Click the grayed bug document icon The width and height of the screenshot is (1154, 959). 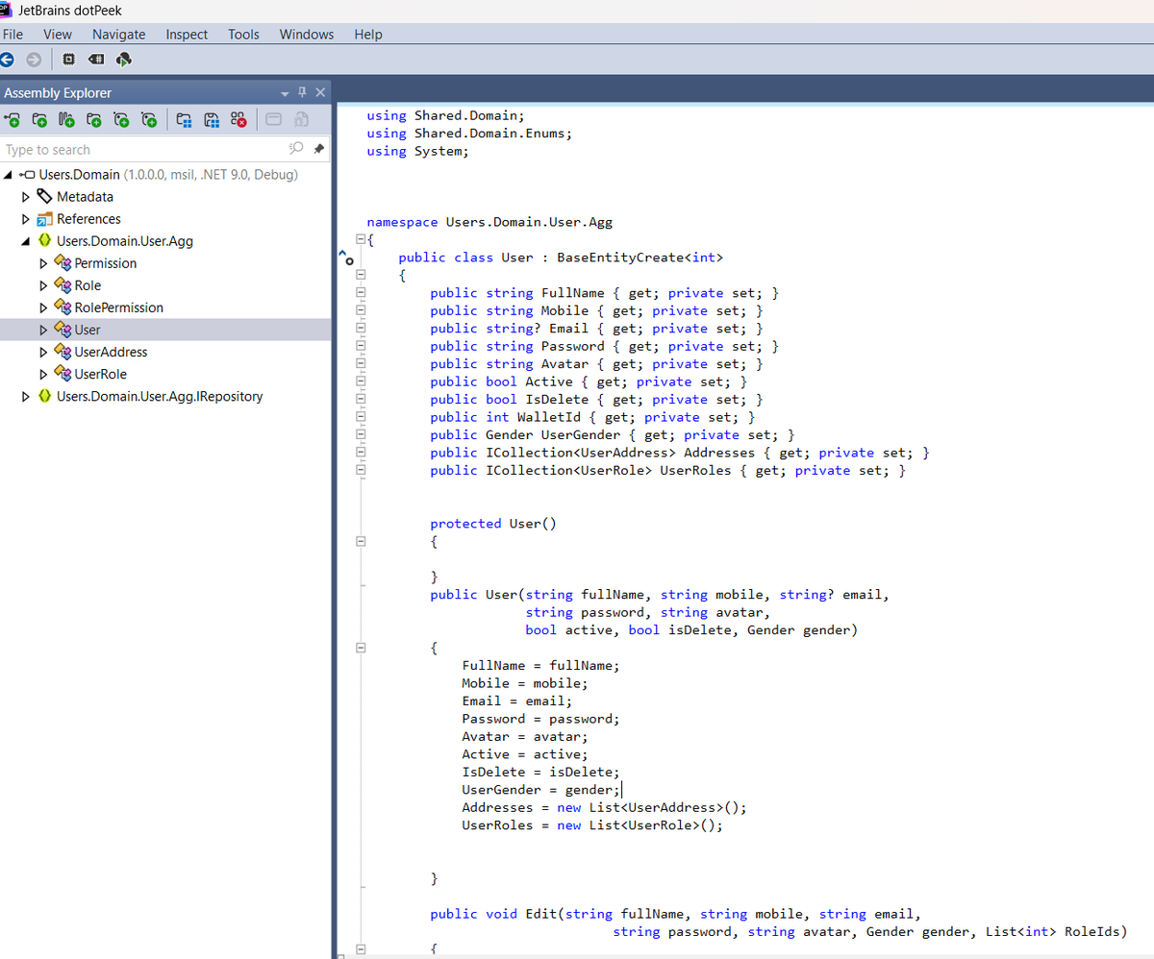click(x=300, y=120)
